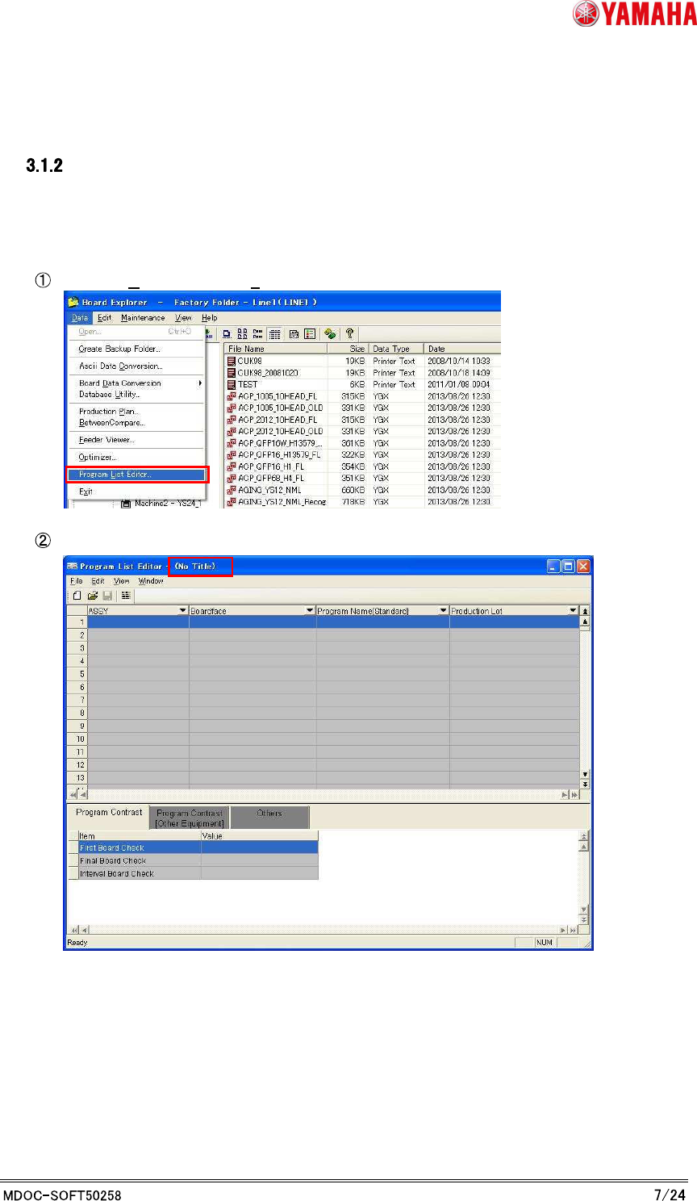This screenshot has width=697, height=1201.
Task: Click the details view icon in Board Explorer toolbar
Action: coord(275,333)
